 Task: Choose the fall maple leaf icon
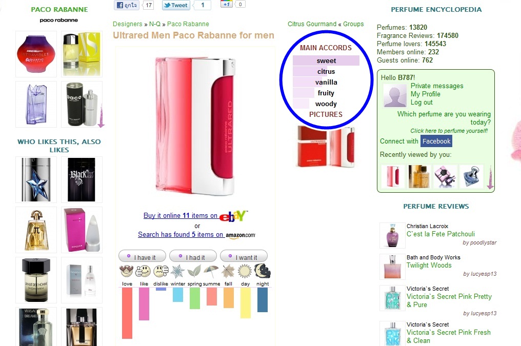pos(228,271)
